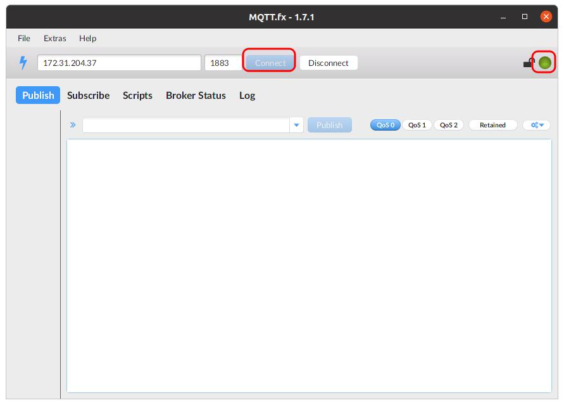This screenshot has height=405, width=564.
Task: Select QoS 2 level
Action: (x=449, y=125)
